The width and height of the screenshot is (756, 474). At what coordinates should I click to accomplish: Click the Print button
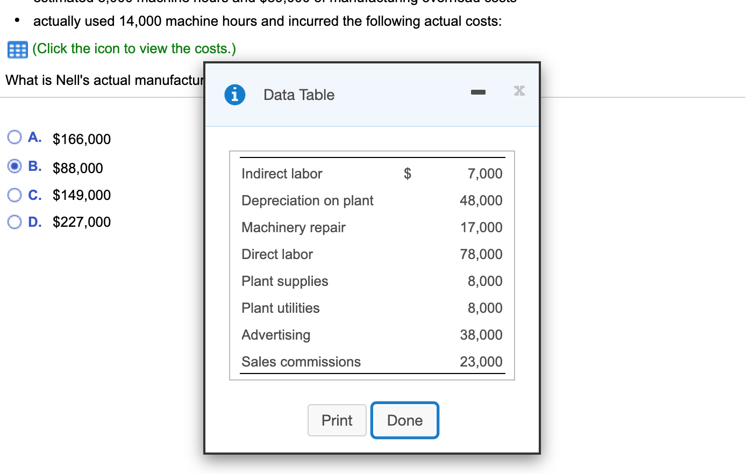point(337,420)
